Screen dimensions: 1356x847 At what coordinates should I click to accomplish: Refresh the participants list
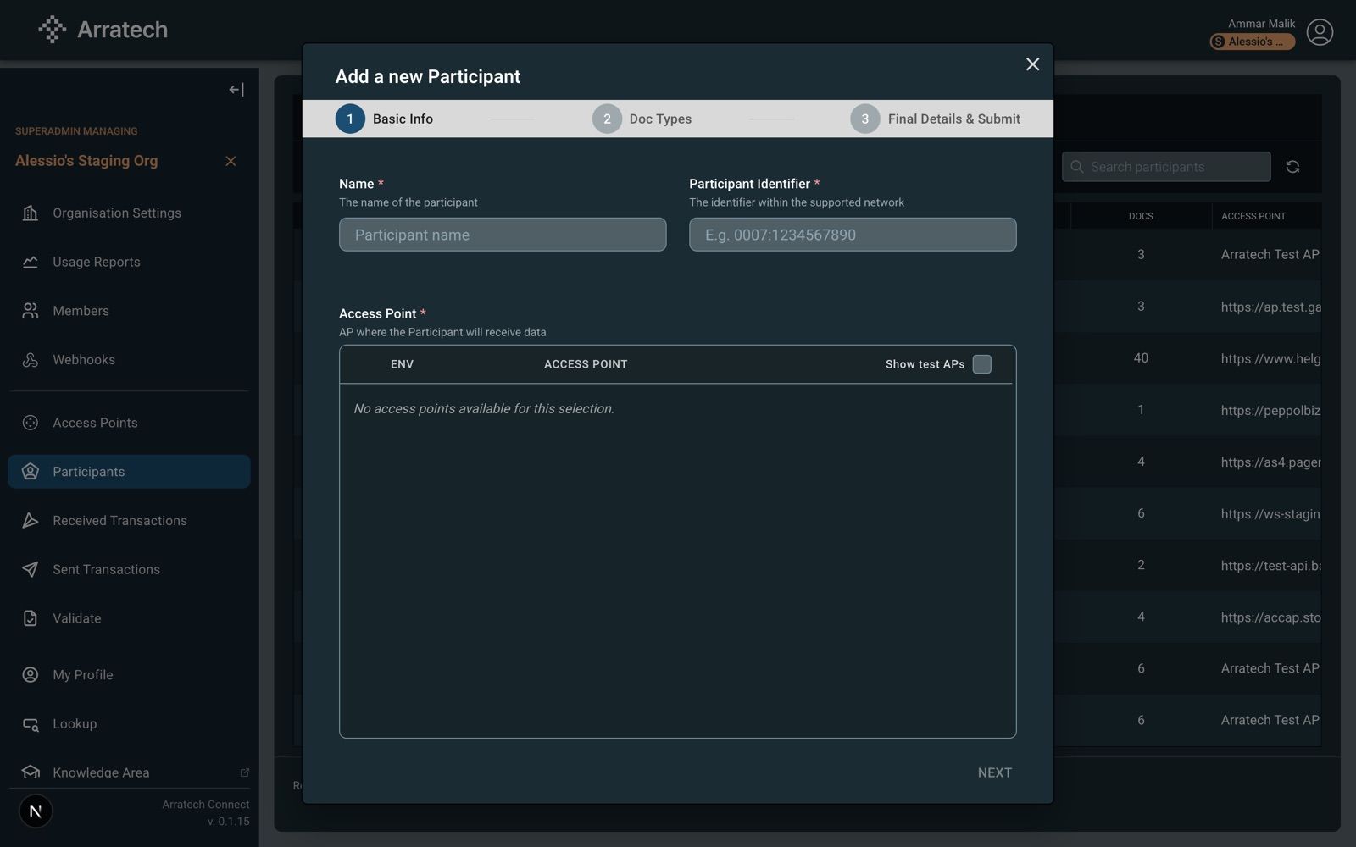click(1292, 167)
